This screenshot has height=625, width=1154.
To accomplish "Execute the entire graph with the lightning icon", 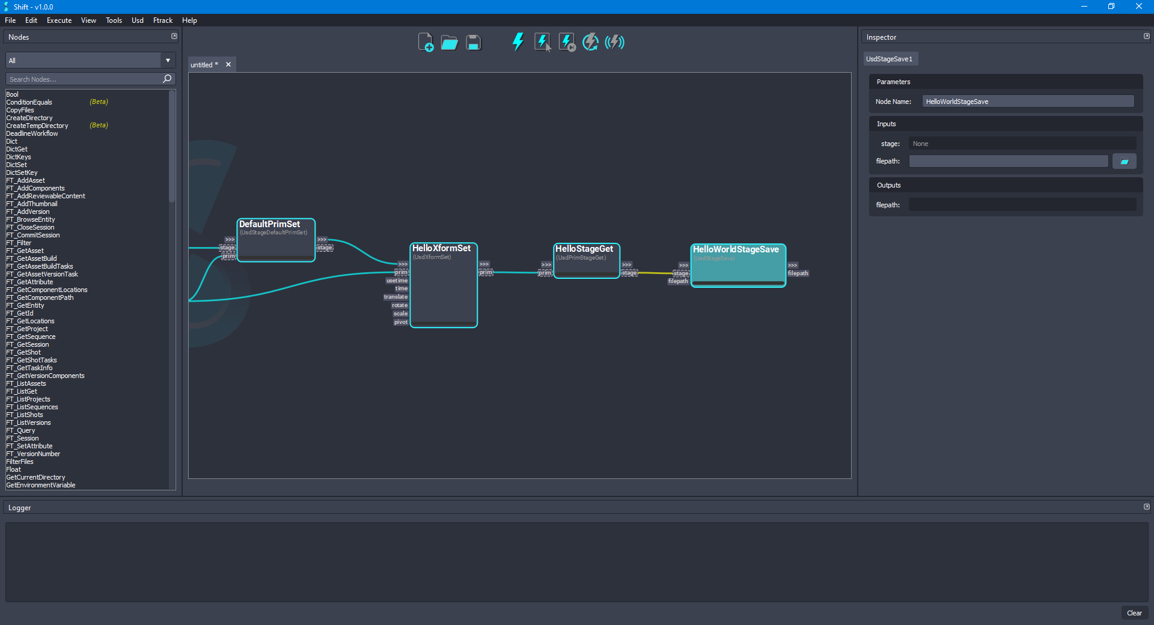I will (517, 41).
